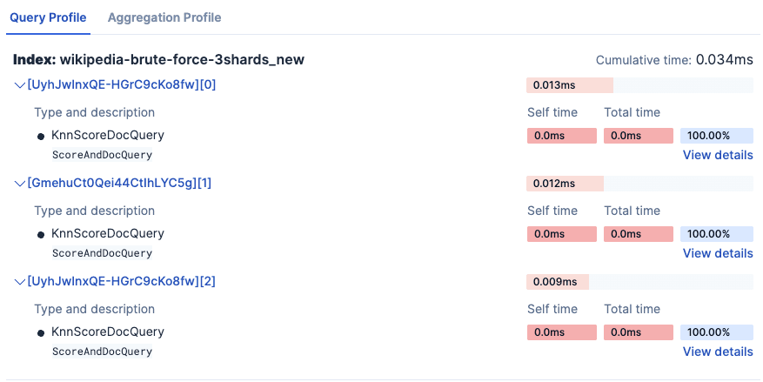Collapse shard [UyhJwInxQE-HGrC9cKo8fw][0] chevron
This screenshot has height=382, width=763.
(20, 85)
